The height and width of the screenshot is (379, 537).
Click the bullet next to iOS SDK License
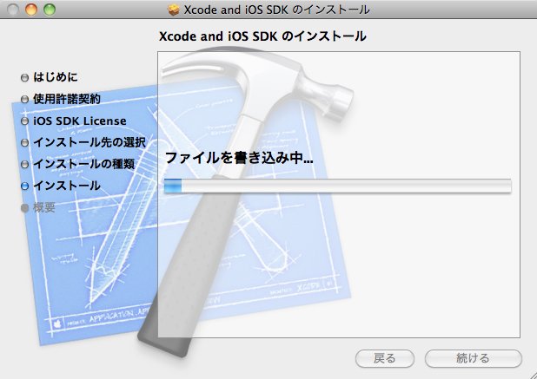click(24, 121)
